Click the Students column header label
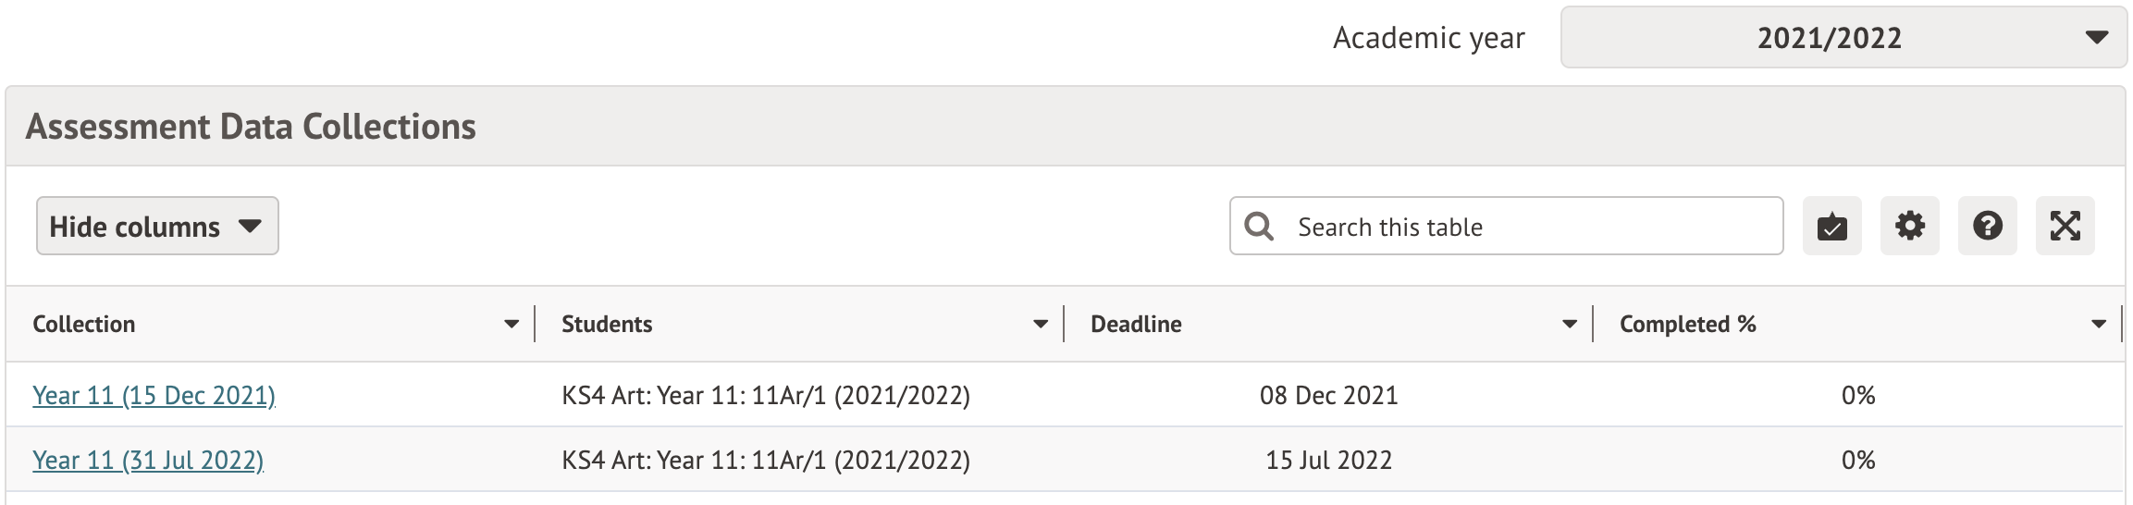This screenshot has height=505, width=2133. click(607, 325)
